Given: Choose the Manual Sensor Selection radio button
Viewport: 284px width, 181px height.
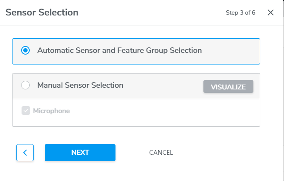Looking at the screenshot, I should pyautogui.click(x=25, y=85).
